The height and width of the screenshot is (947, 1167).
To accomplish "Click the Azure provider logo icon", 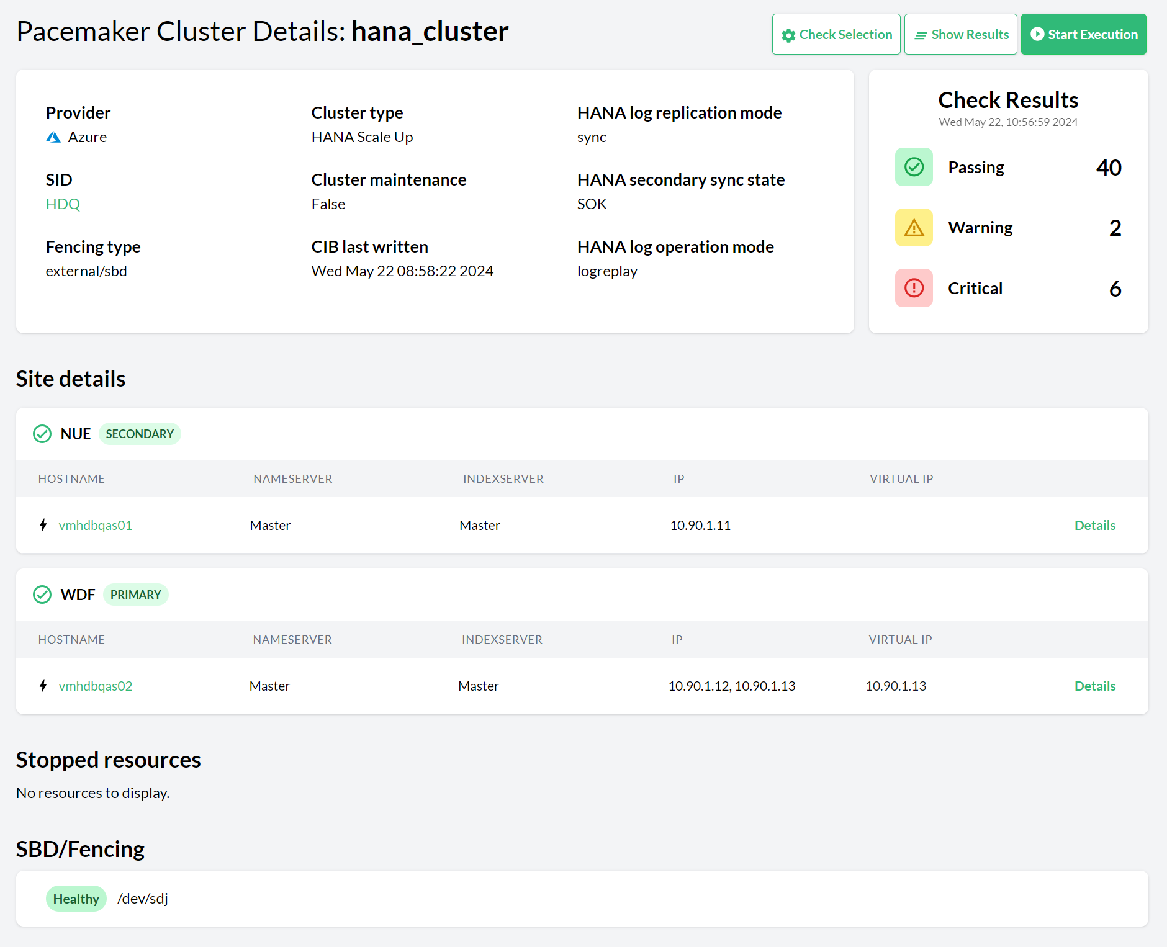I will (x=53, y=137).
